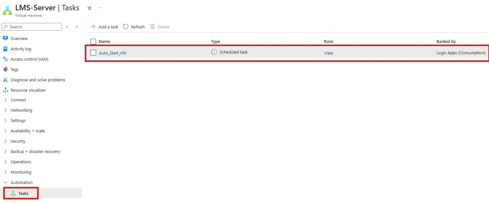The width and height of the screenshot is (489, 203).
Task: Collapse the Automation section
Action: (5, 182)
